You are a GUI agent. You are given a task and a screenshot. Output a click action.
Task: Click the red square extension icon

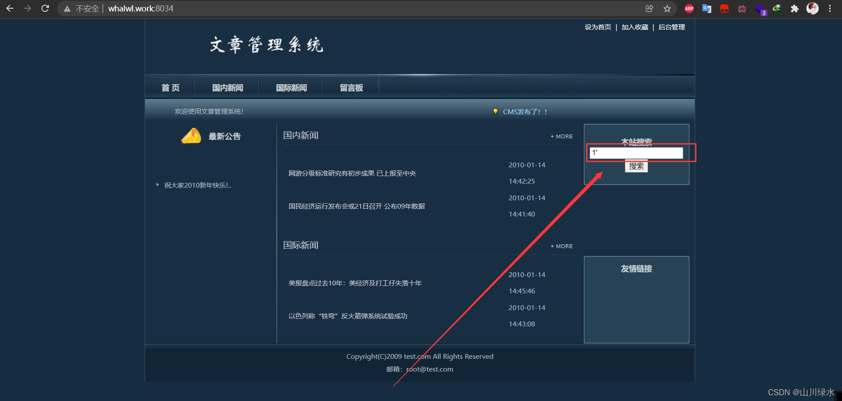724,8
